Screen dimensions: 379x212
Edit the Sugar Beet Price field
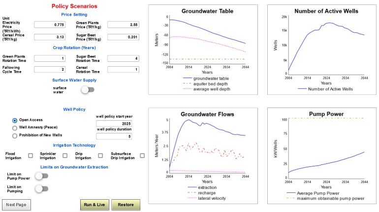123,37
